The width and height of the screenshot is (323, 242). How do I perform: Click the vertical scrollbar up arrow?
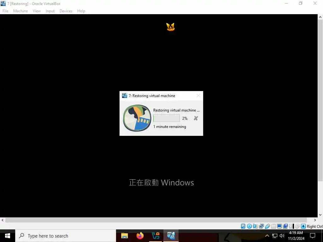tap(320, 17)
